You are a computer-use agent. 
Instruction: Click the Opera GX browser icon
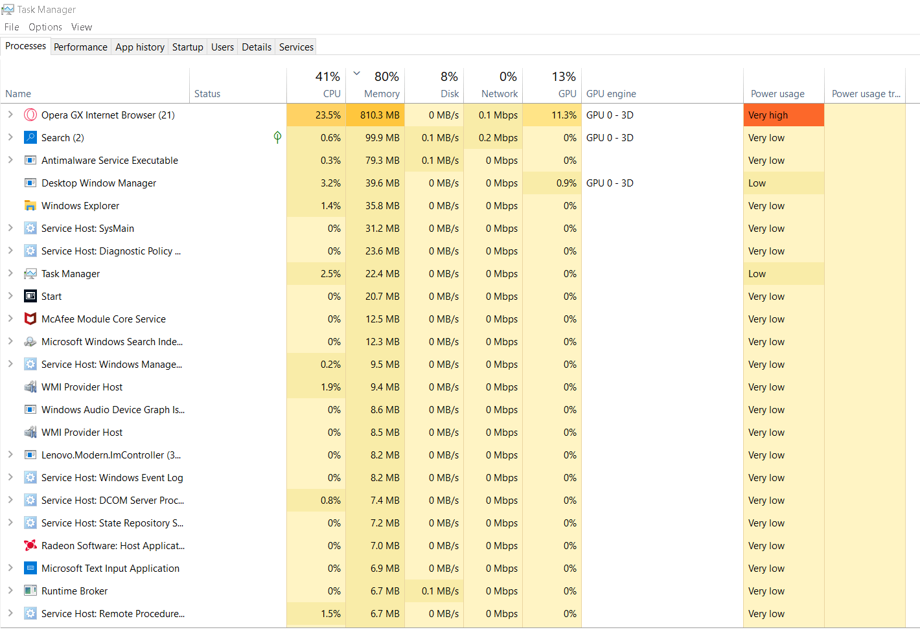click(30, 115)
